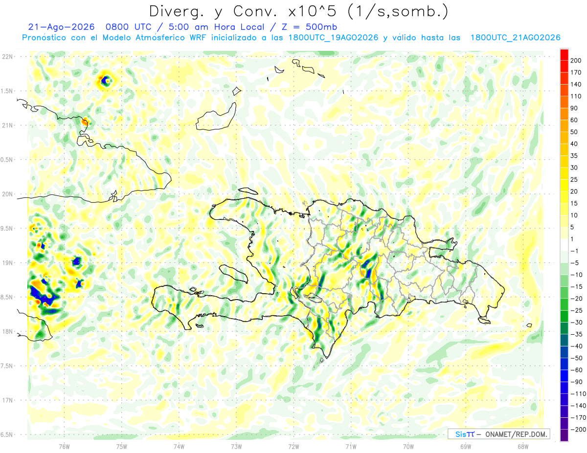The height and width of the screenshot is (453, 587).
Task: Click the 68W longitude label
Action: click(x=522, y=446)
